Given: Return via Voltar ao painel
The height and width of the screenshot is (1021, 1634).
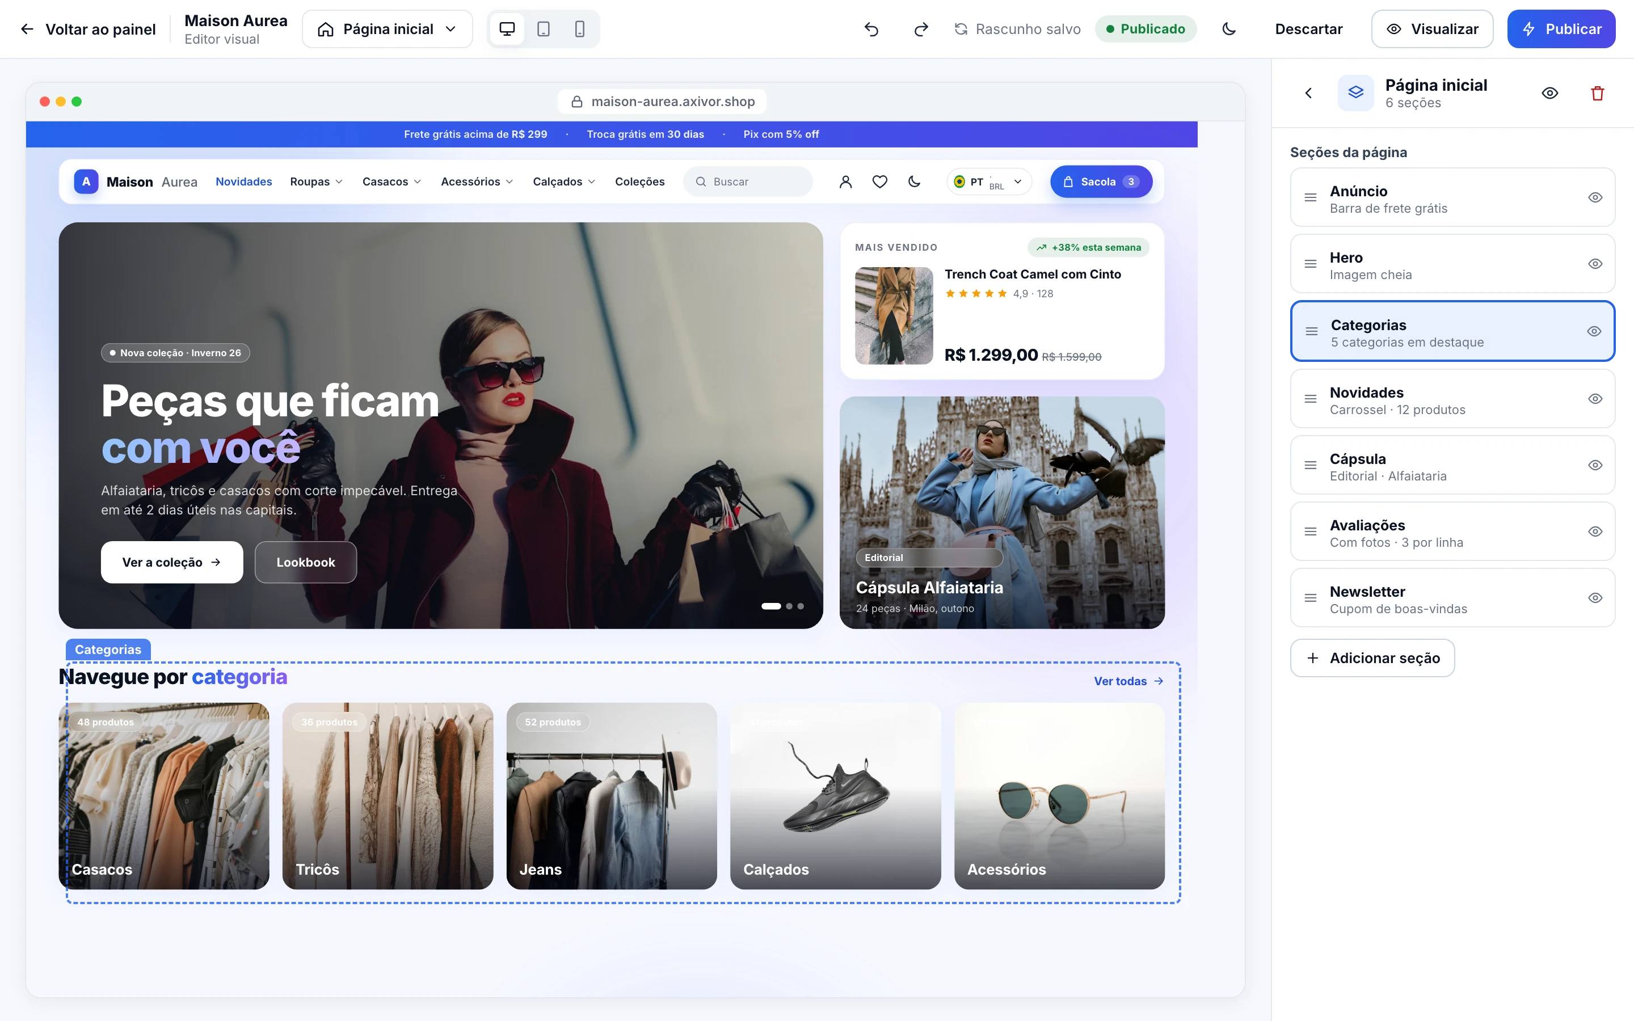Looking at the screenshot, I should click(x=88, y=29).
